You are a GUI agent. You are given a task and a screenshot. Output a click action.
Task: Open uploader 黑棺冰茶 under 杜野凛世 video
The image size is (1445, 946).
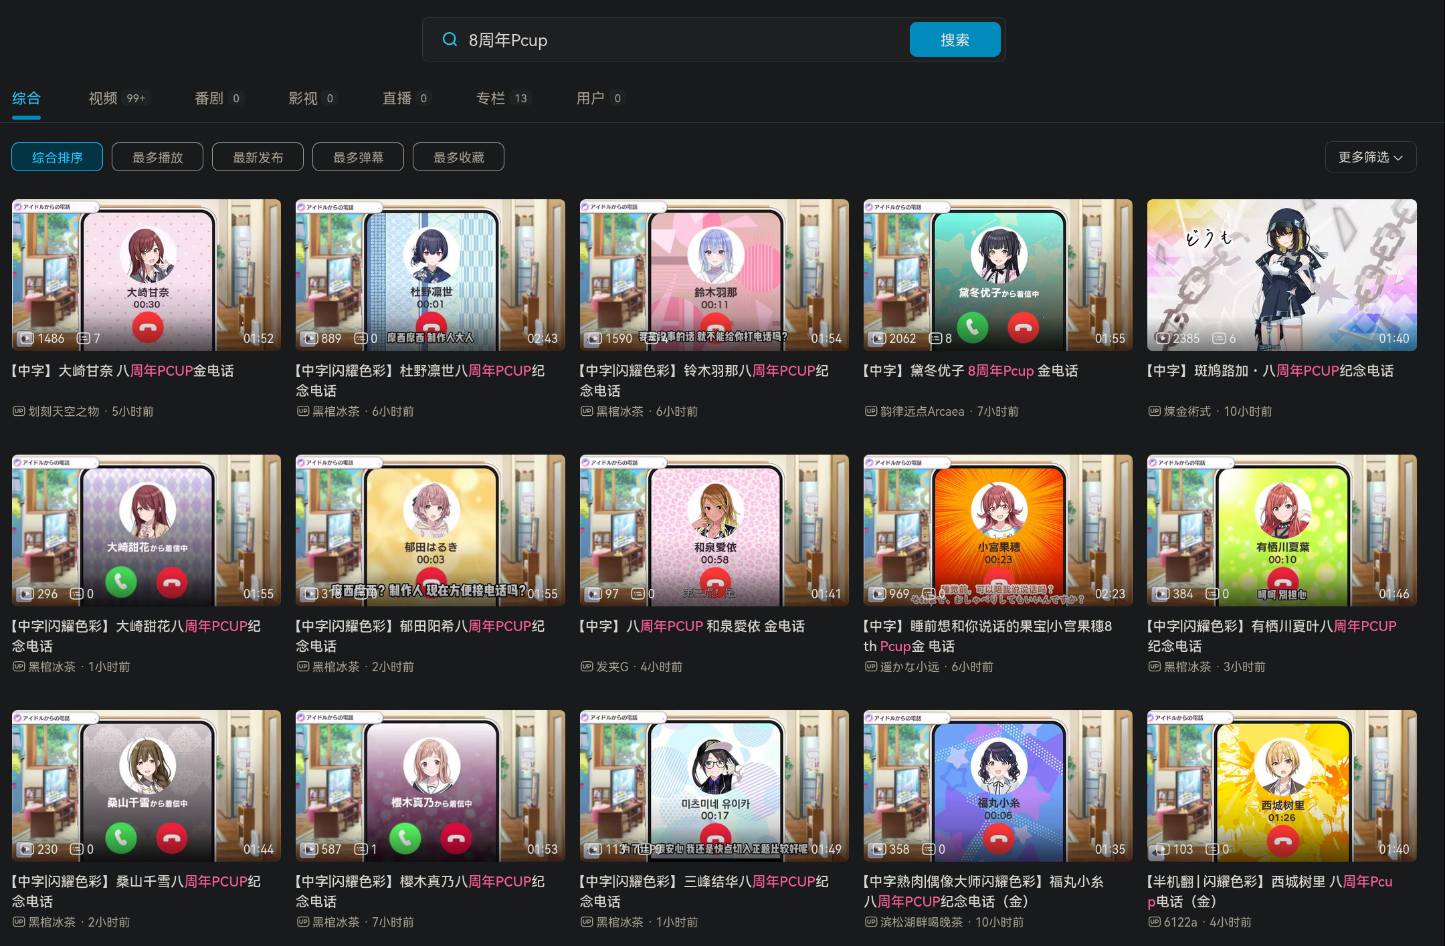(x=336, y=411)
